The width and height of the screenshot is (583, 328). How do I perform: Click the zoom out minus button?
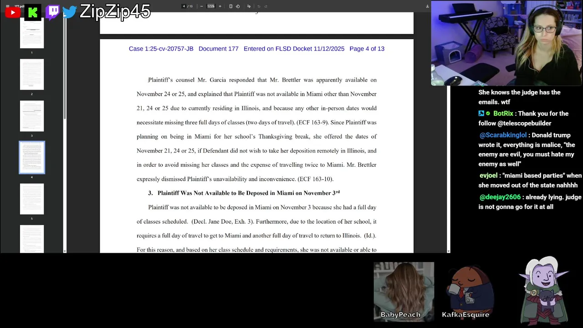(x=201, y=6)
